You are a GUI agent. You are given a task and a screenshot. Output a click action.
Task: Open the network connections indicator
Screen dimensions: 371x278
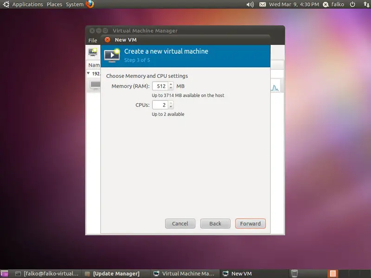[x=366, y=4]
